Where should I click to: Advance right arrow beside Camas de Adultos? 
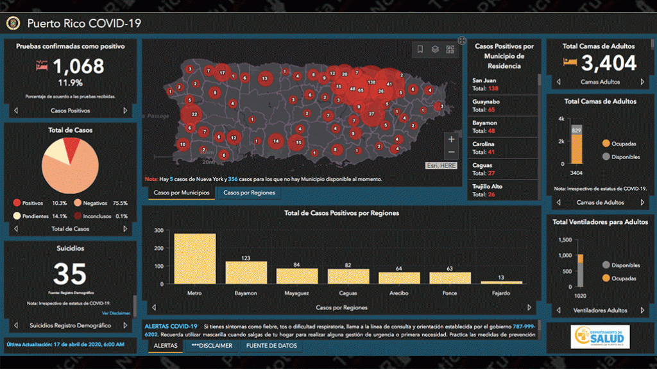point(644,202)
